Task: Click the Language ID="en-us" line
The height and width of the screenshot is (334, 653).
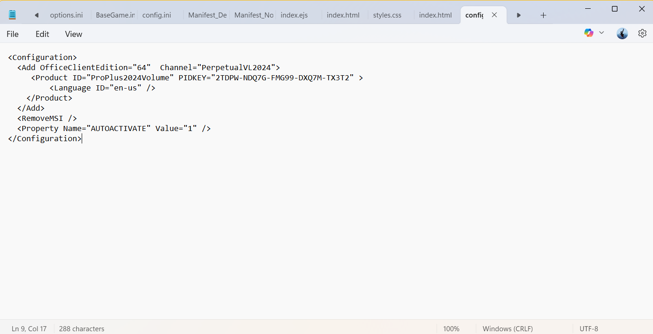Action: tap(102, 88)
